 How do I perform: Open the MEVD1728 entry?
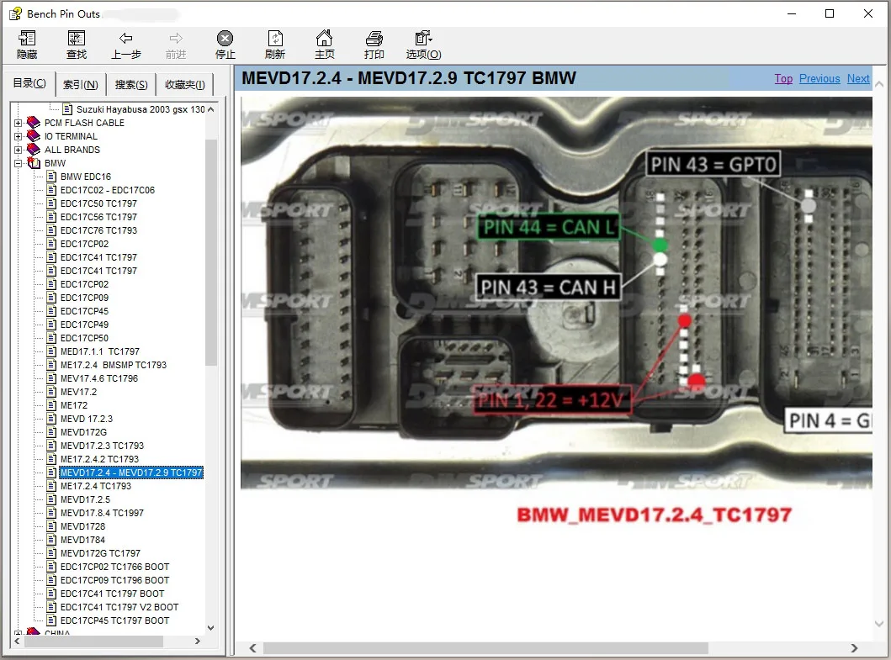[83, 526]
